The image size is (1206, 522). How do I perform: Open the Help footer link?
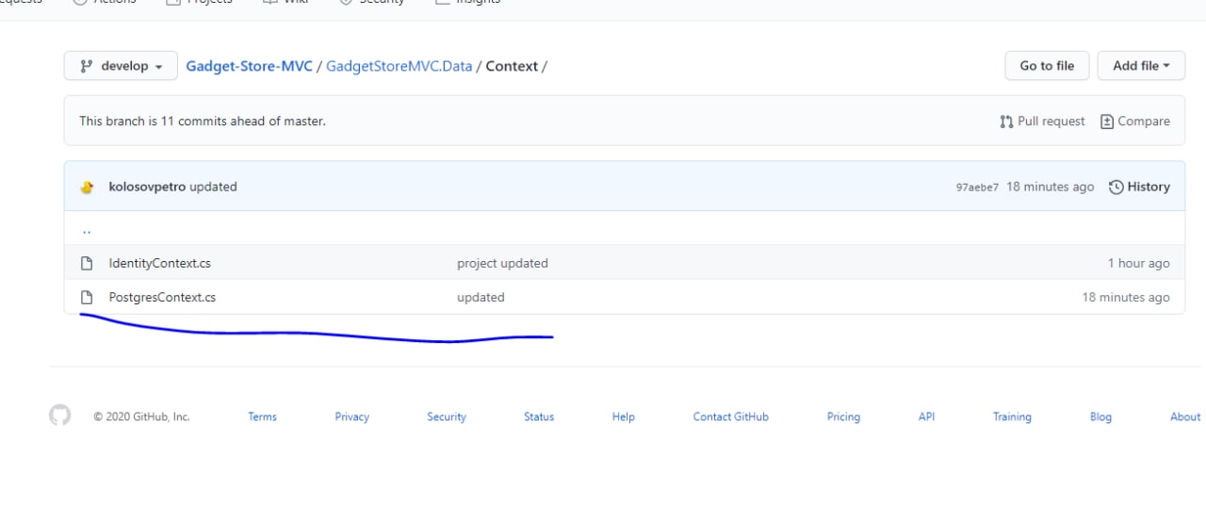click(x=623, y=416)
